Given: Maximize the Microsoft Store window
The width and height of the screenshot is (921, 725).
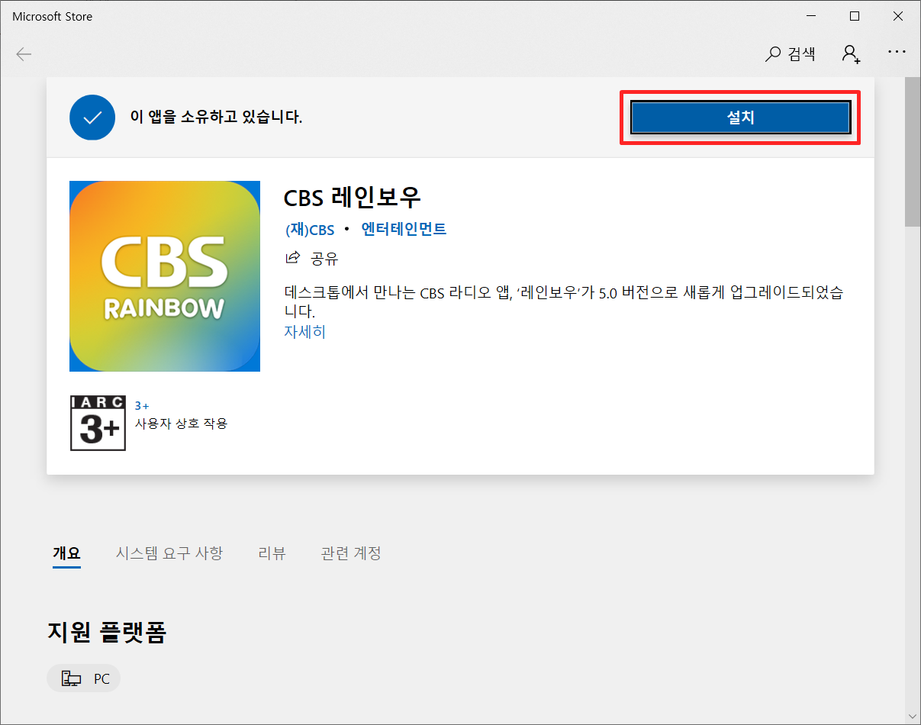Looking at the screenshot, I should point(855,16).
